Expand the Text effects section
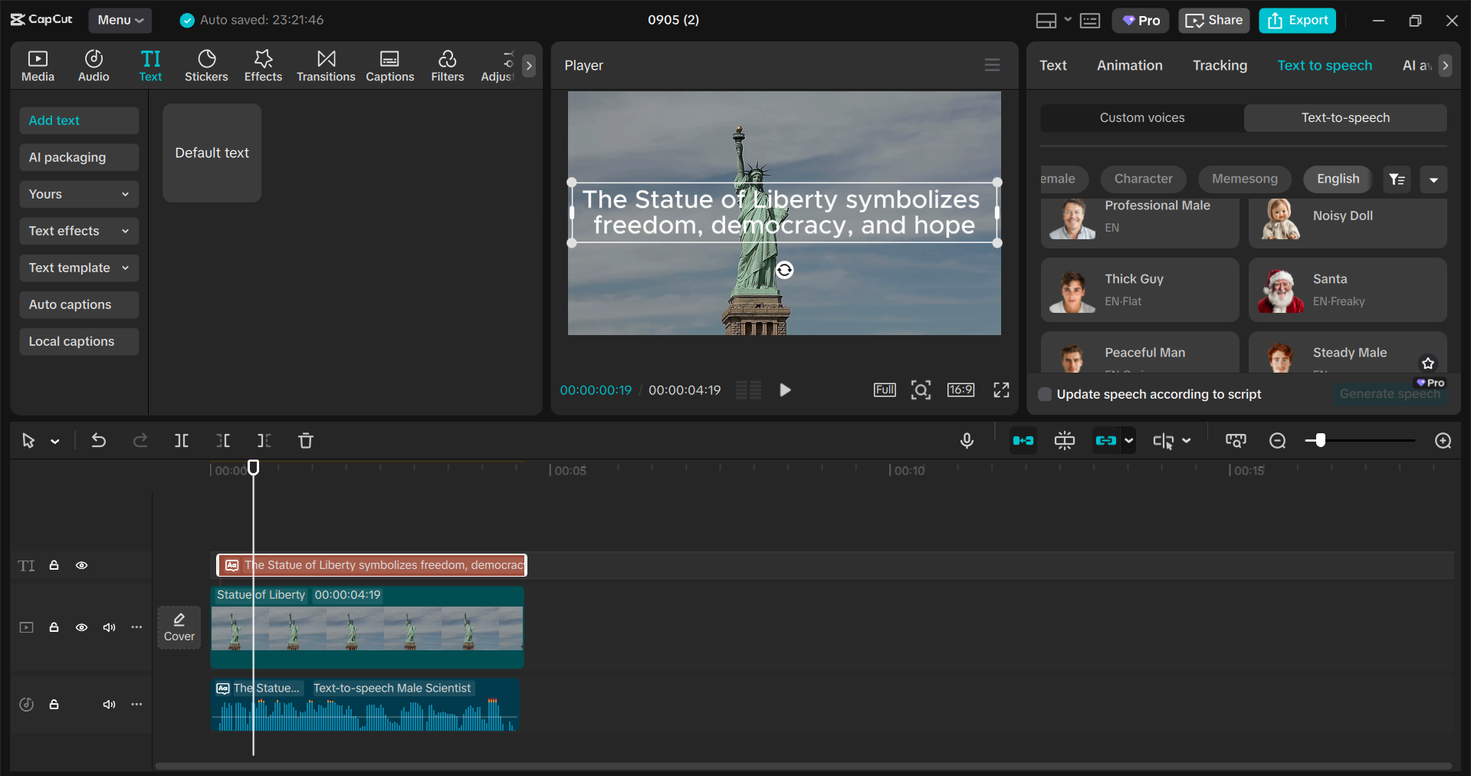This screenshot has height=776, width=1471. click(x=79, y=231)
